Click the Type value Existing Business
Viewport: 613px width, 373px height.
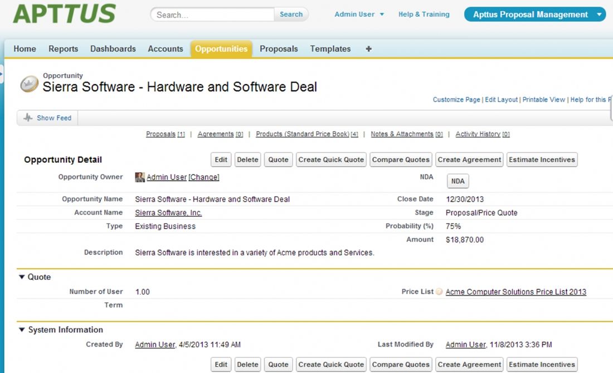(166, 226)
